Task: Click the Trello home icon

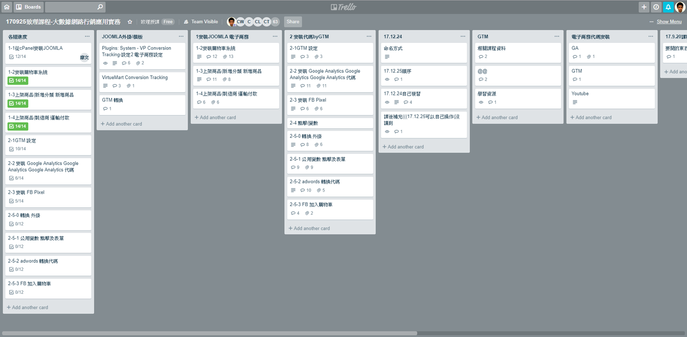Action: [6, 7]
